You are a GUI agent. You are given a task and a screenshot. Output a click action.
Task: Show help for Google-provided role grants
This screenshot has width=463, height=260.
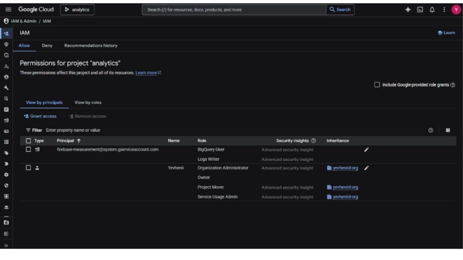pos(453,85)
